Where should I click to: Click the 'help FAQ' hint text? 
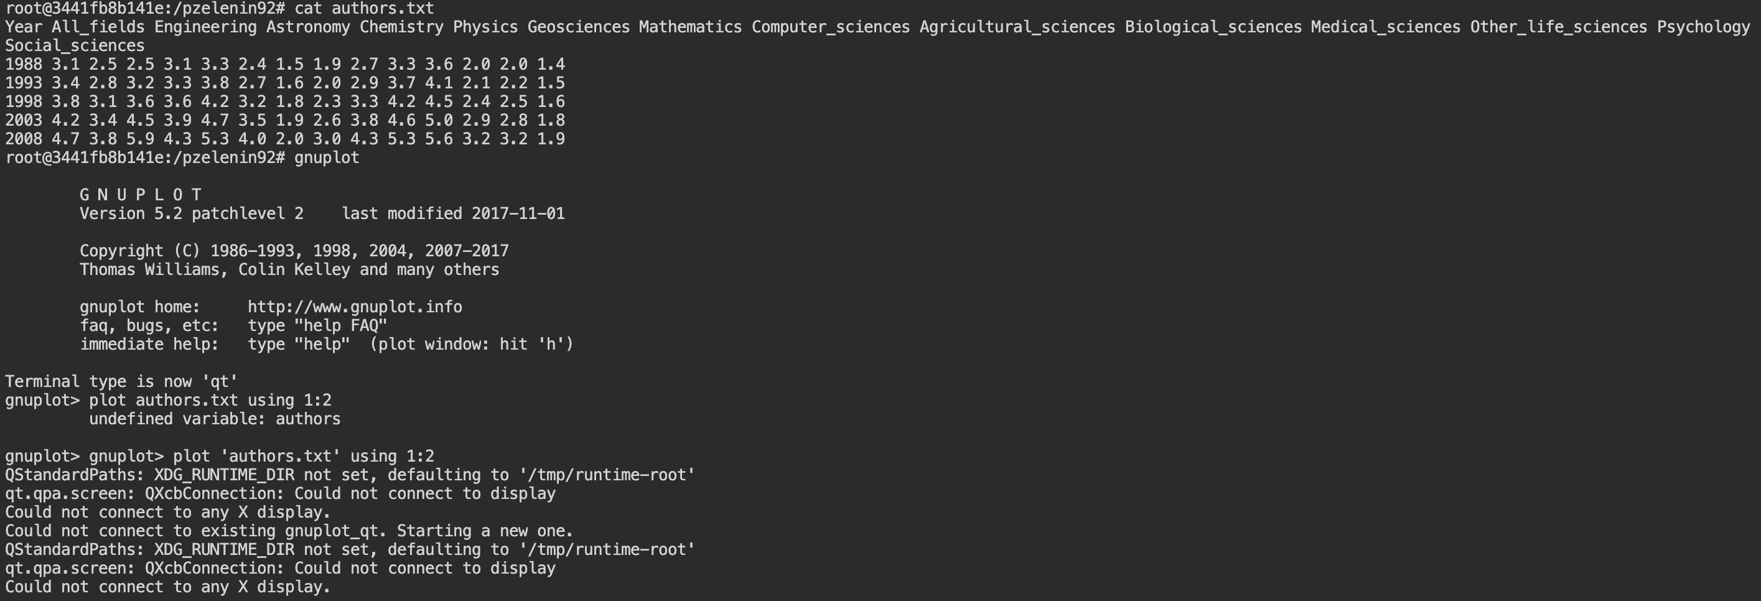tap(317, 325)
